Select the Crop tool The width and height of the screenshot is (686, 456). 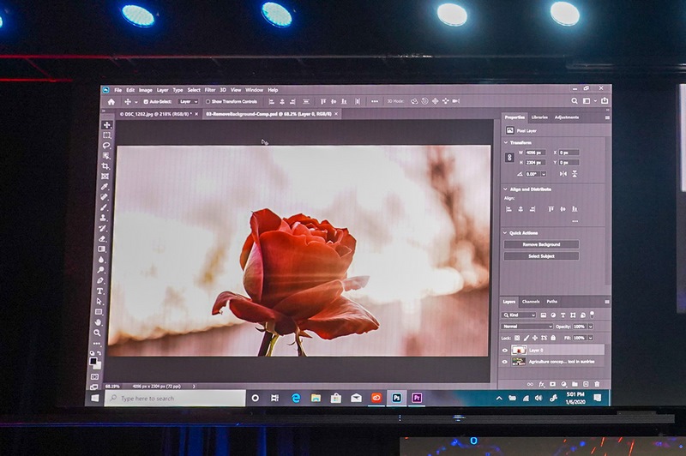[105, 166]
